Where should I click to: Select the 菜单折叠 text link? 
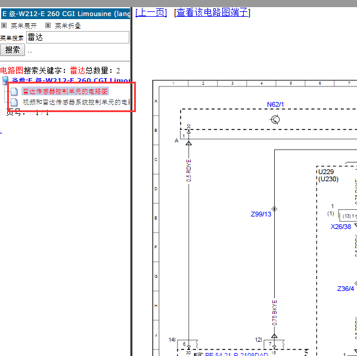[x=68, y=26]
